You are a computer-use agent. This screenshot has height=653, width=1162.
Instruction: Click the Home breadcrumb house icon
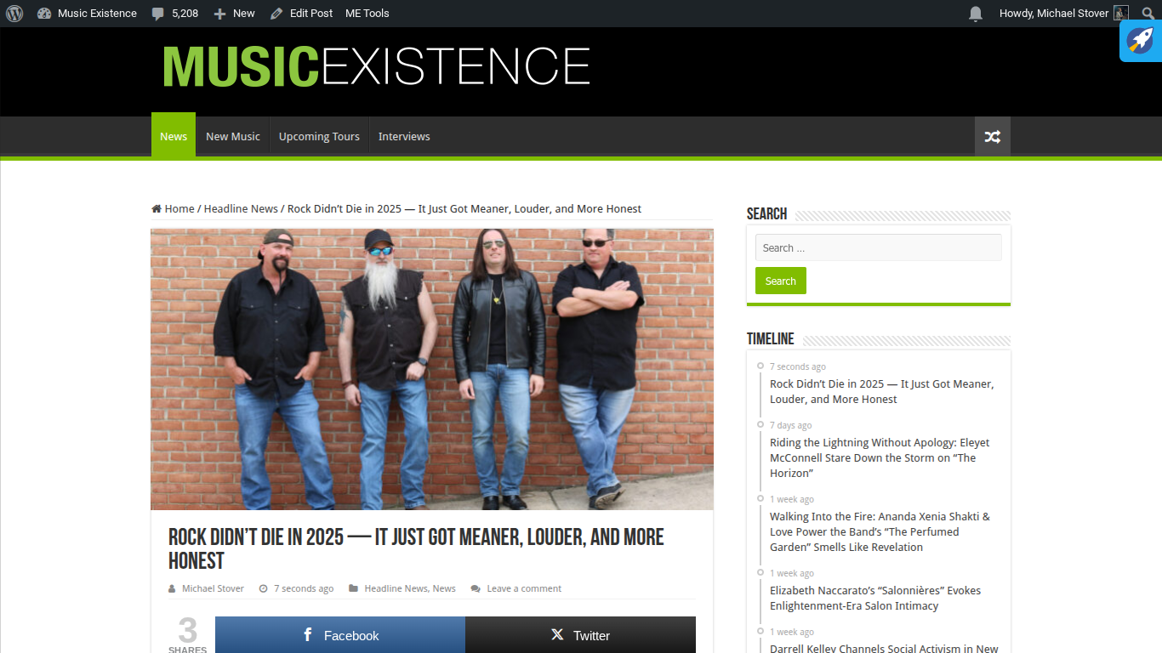click(x=157, y=208)
